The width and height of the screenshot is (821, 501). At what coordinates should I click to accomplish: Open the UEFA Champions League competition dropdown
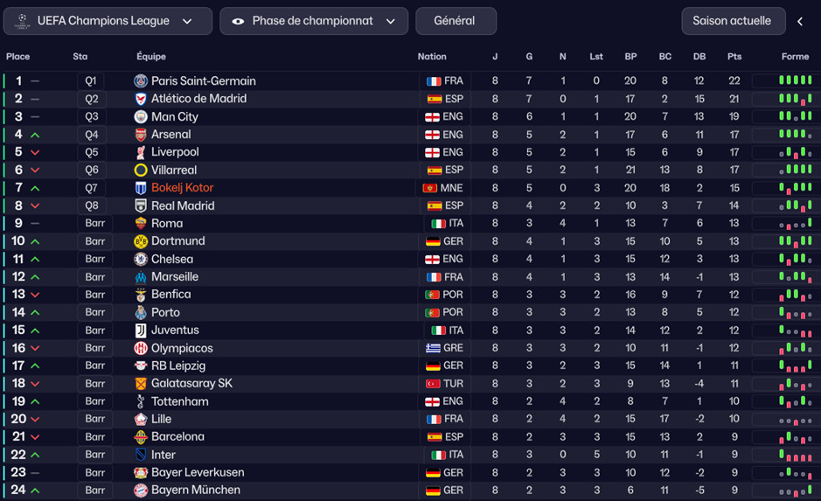point(108,21)
